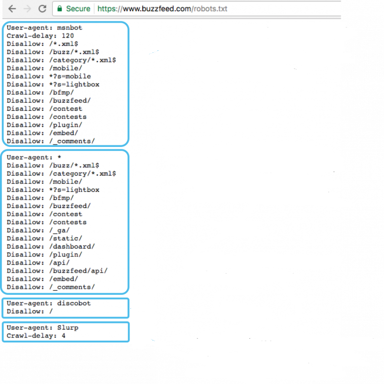
Task: Select the buzzfeed.com/robots.txt URL field
Action: tap(162, 9)
